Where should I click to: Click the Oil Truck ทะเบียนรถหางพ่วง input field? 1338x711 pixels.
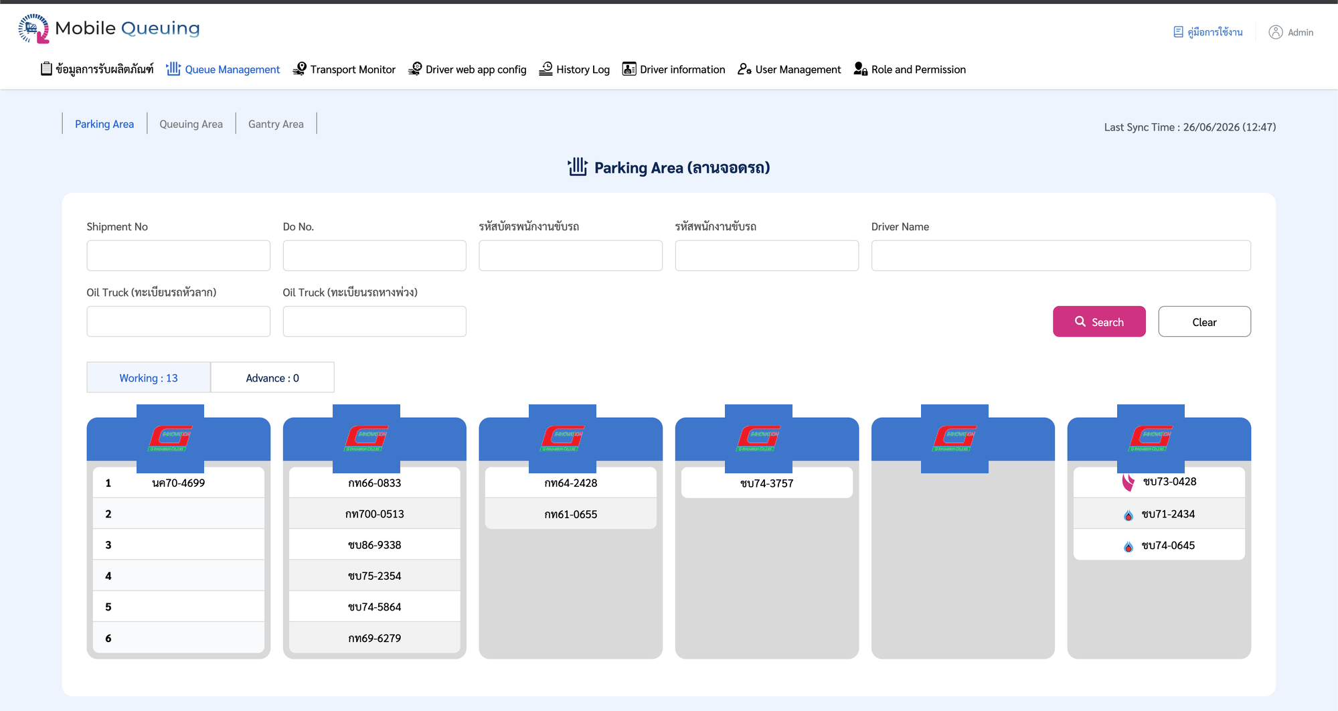tap(374, 321)
